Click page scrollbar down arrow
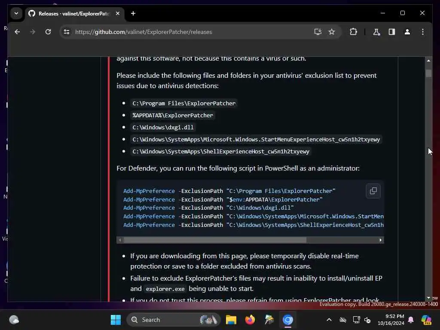Viewport: 440px width, 330px height. point(428,298)
